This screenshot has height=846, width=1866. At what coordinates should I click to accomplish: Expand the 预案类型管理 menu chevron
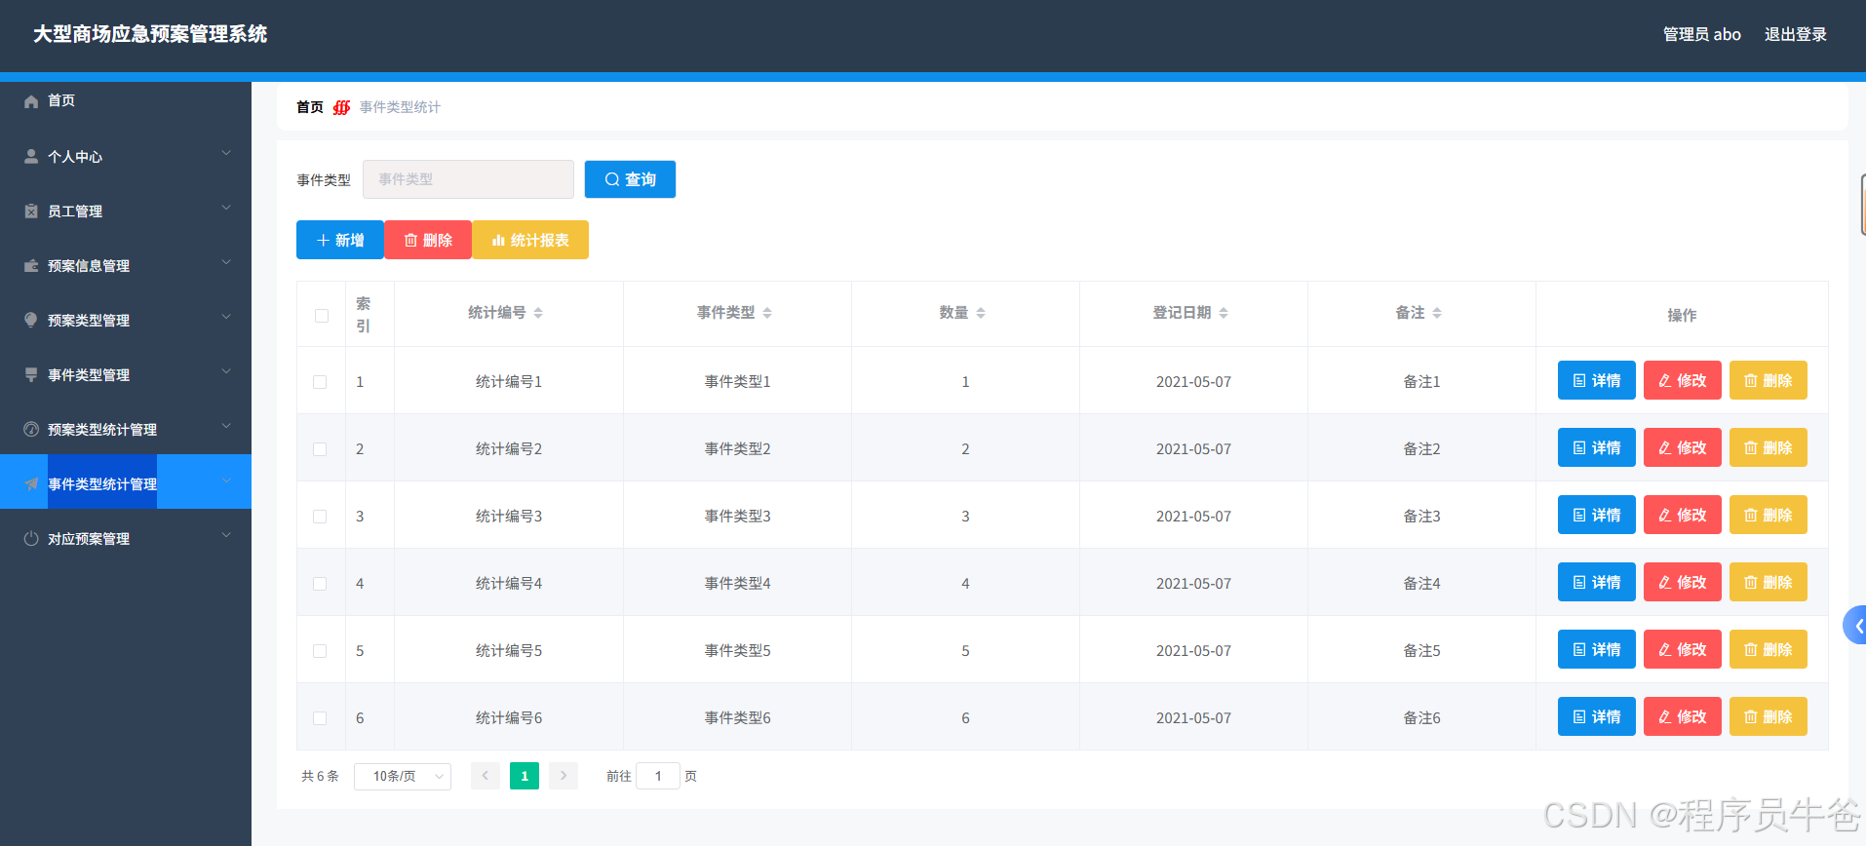pyautogui.click(x=226, y=317)
